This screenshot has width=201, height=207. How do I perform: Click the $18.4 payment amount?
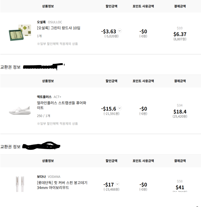180,112
